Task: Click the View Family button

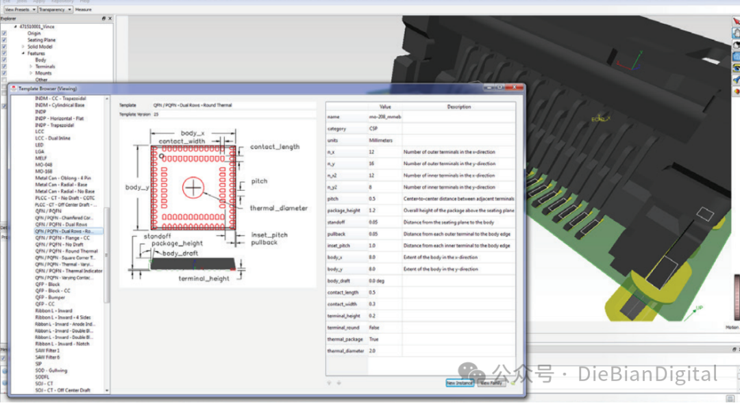Action: click(x=491, y=383)
